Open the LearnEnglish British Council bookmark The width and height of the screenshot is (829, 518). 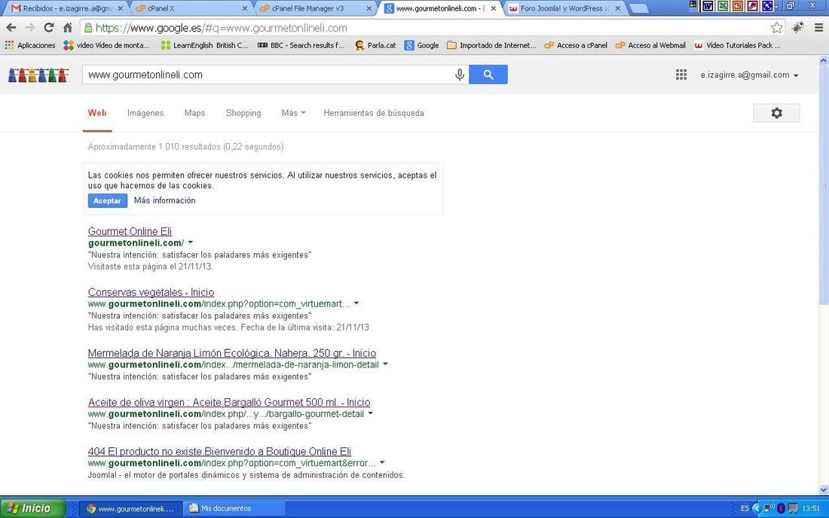pos(204,45)
